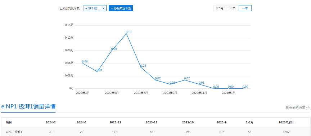Click the 2023年3月 axis label

[82, 93]
